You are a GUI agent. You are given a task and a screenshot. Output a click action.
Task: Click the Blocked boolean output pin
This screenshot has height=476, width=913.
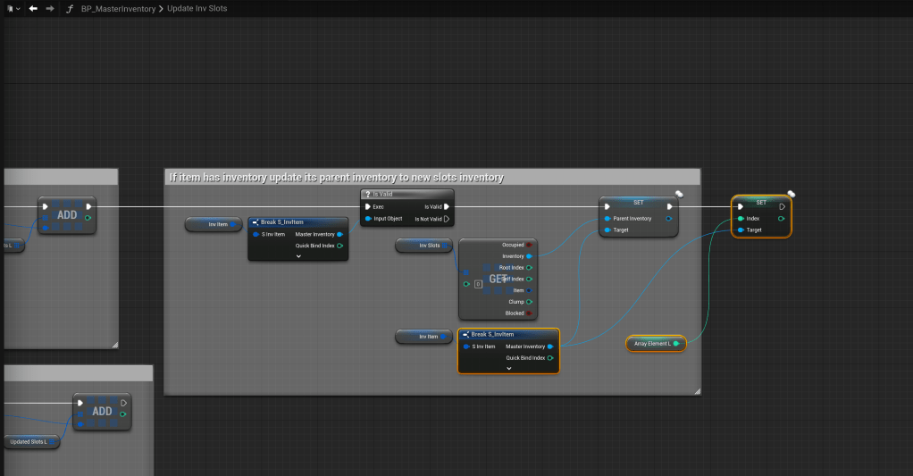tap(529, 313)
